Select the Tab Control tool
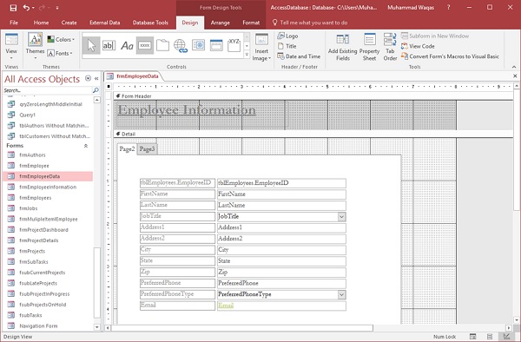 coord(163,45)
